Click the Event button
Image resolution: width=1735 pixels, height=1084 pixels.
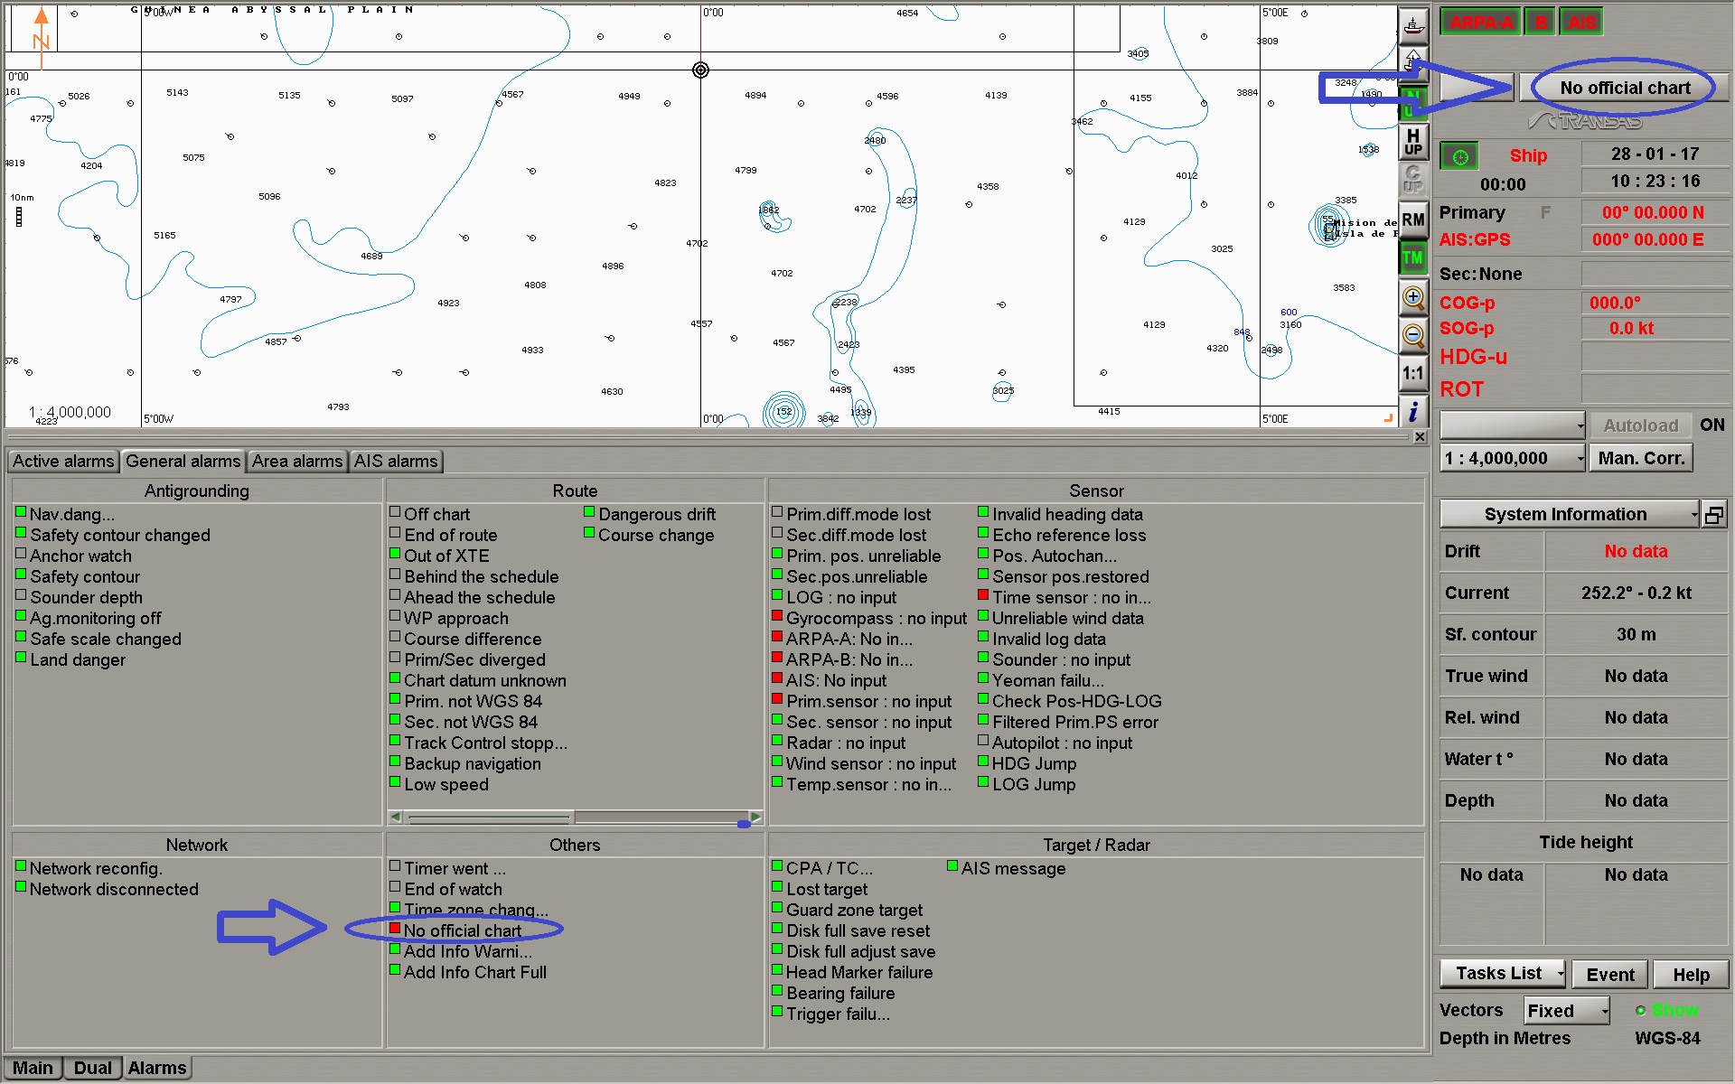1610,975
